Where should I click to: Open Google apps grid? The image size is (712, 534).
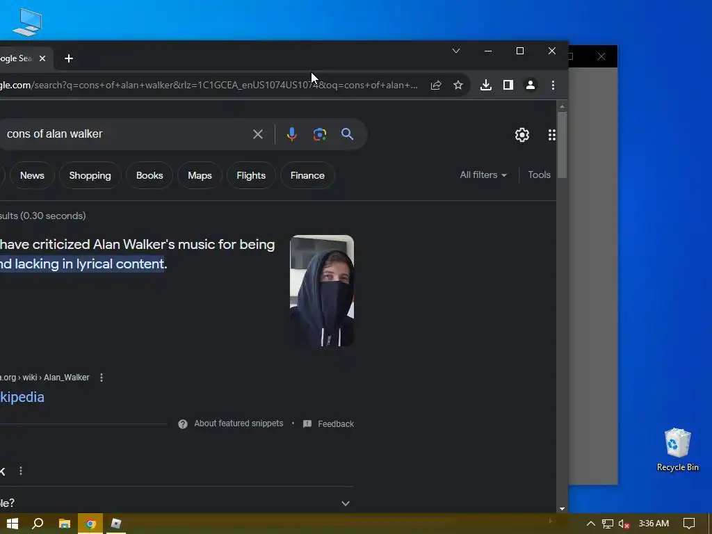[x=551, y=135]
